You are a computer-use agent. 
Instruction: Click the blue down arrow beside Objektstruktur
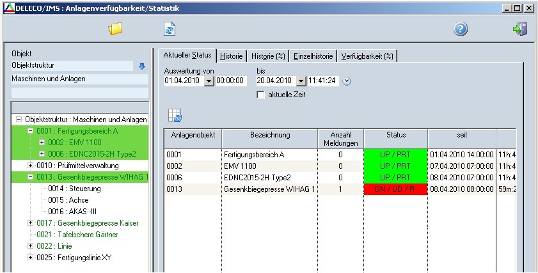pos(142,66)
